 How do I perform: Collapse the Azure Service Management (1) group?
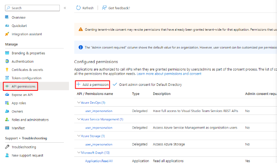tap(79, 119)
